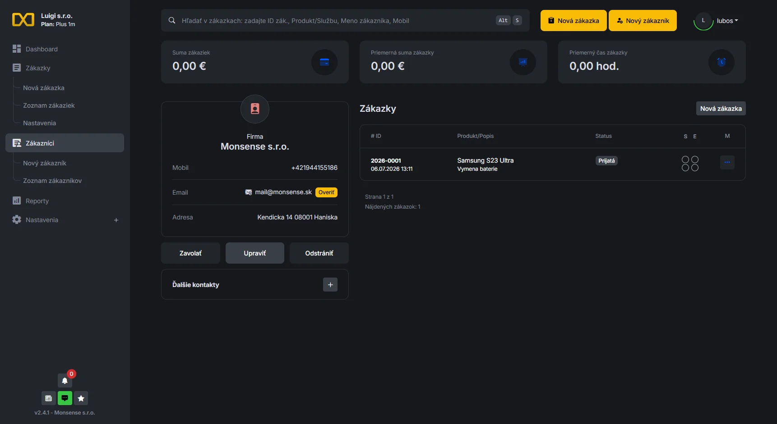Click the Luigi s.r.o. logo icon
The width and height of the screenshot is (777, 424).
[x=23, y=20]
